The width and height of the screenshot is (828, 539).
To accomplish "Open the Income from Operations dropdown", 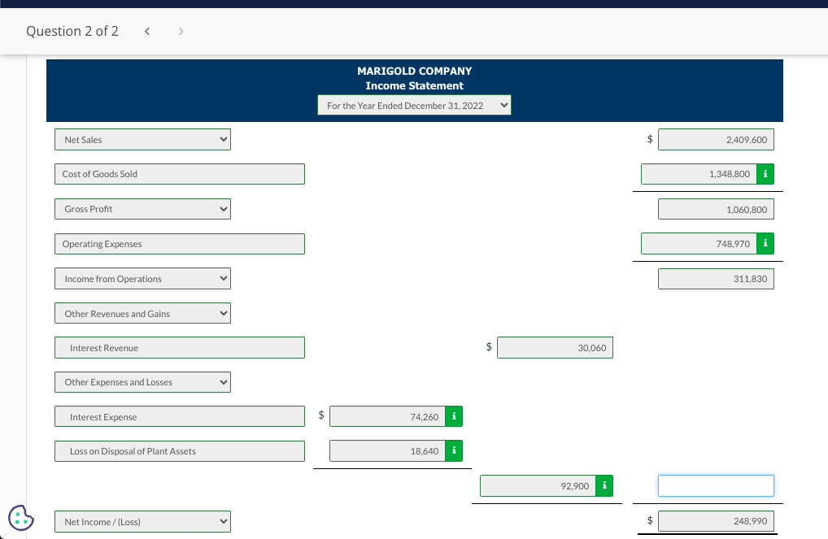I will coord(142,278).
